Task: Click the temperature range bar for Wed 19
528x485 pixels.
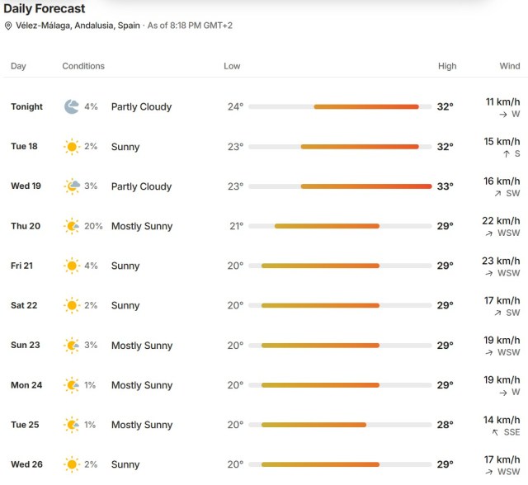Action: [340, 186]
